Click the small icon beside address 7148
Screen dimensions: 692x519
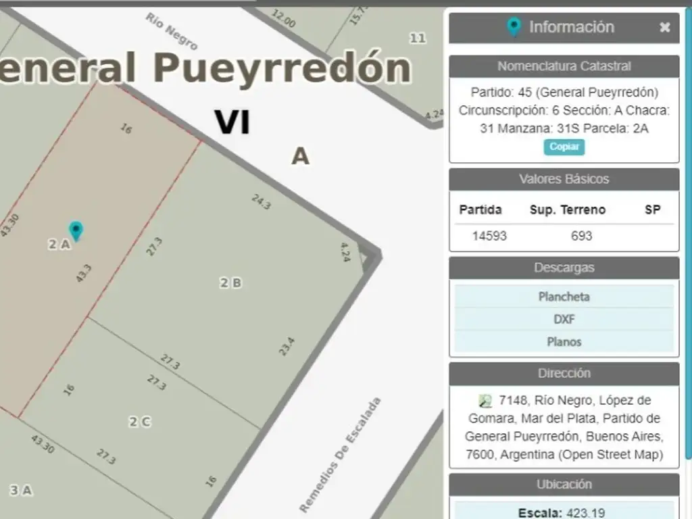coord(485,400)
